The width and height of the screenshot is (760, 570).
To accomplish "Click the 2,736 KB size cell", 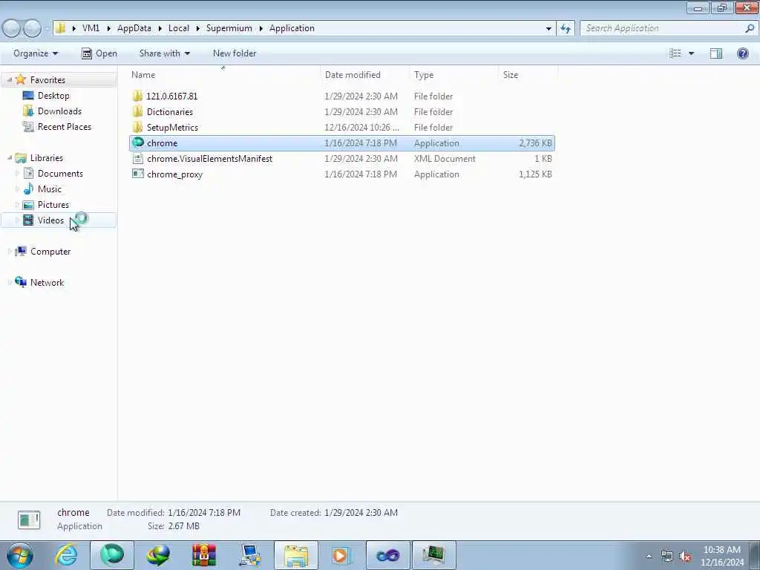I will pyautogui.click(x=535, y=143).
